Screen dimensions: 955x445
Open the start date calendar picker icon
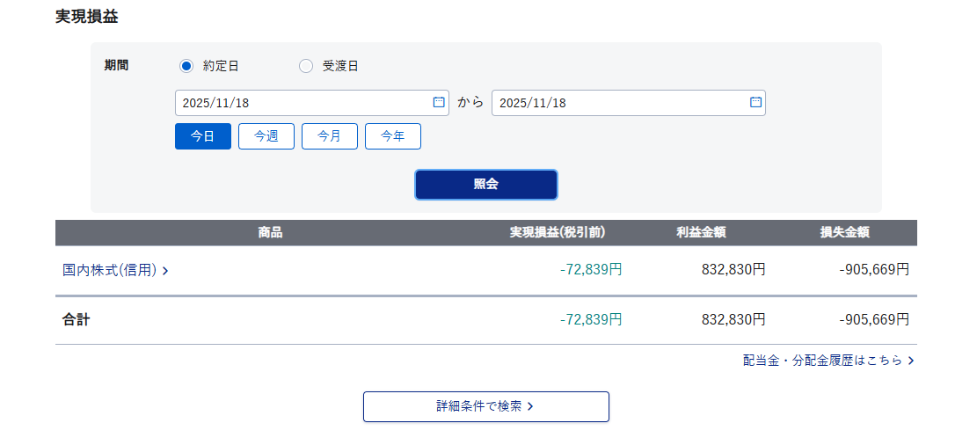click(439, 102)
